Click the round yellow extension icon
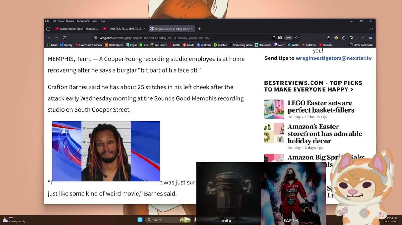Screen dimensions: 402x225 (336, 38)
